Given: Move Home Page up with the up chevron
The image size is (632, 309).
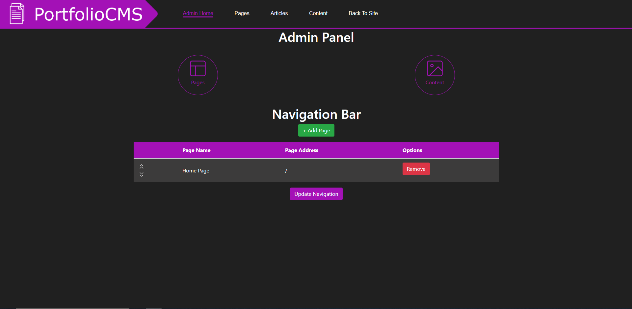Looking at the screenshot, I should 142,167.
